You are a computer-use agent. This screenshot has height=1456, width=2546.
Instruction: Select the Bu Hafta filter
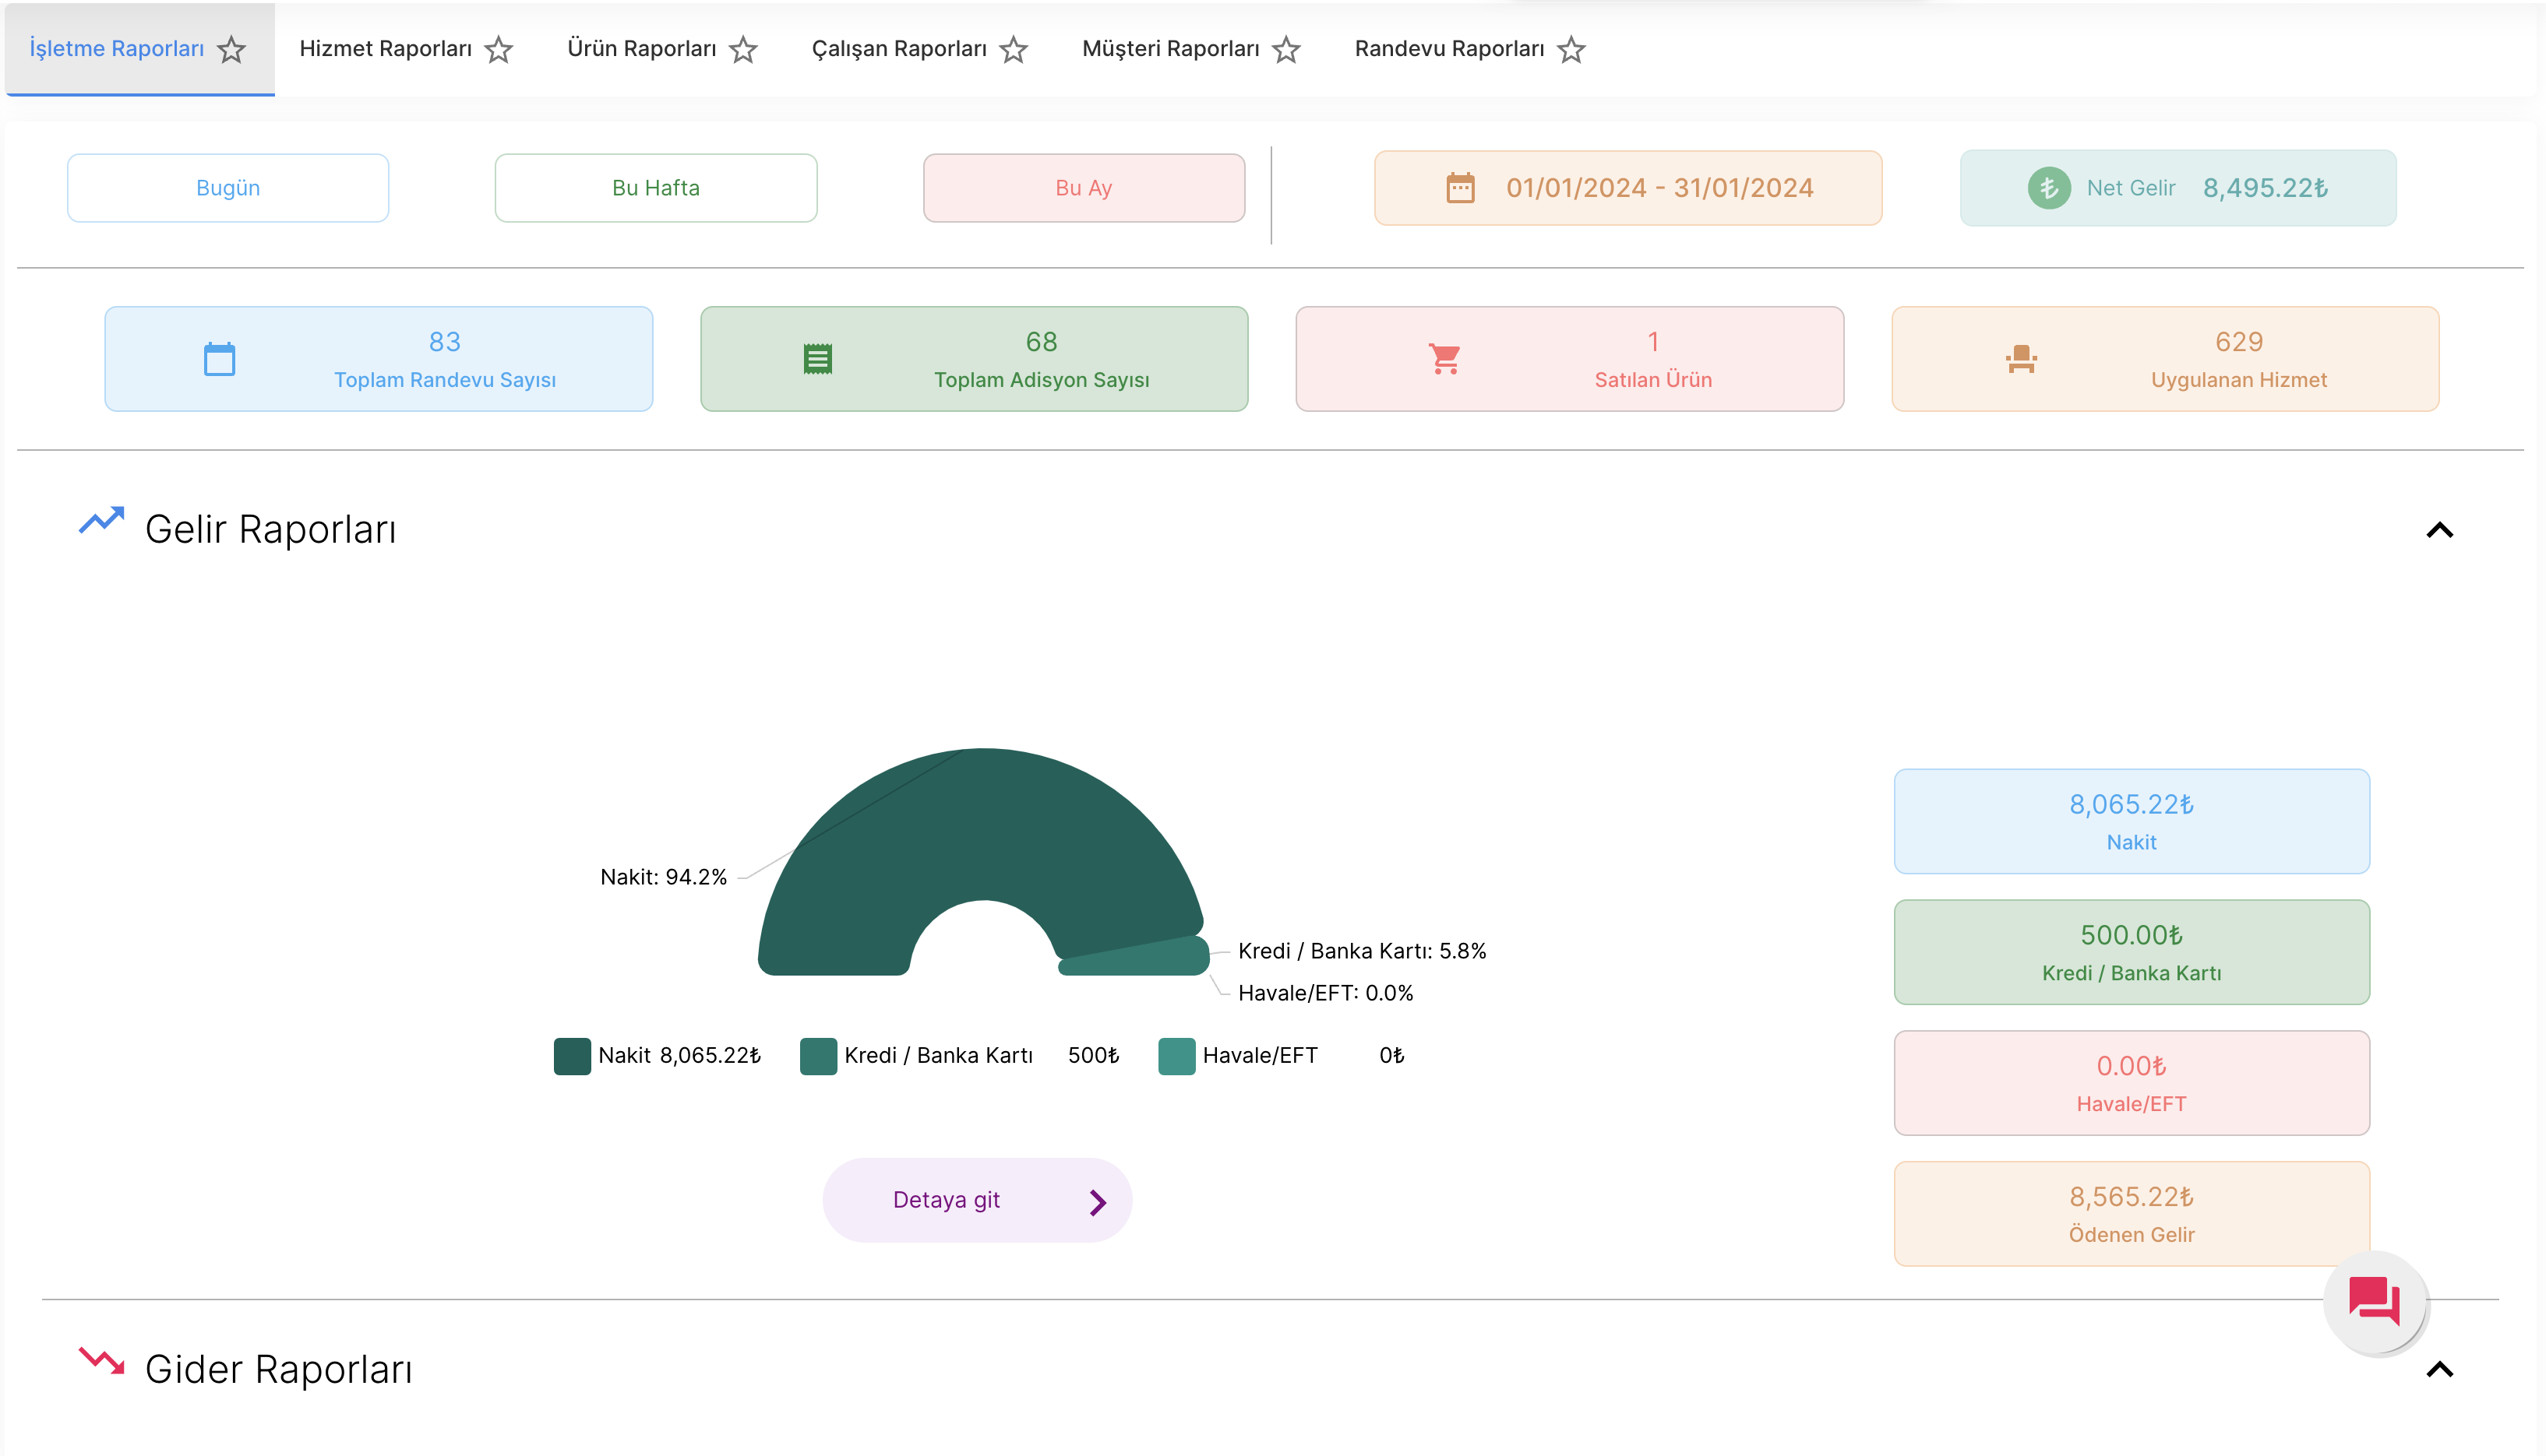coord(656,188)
